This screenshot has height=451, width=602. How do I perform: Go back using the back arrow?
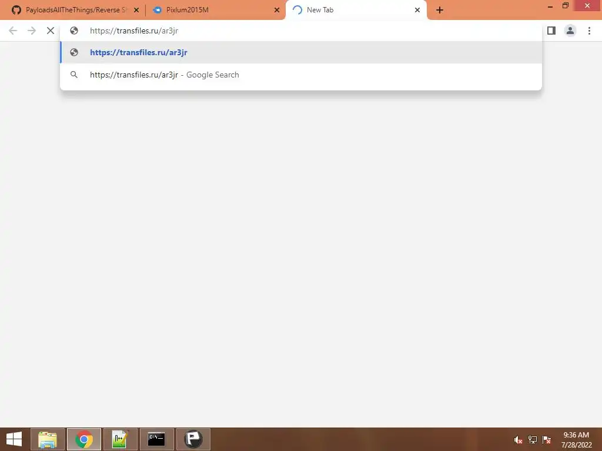pos(13,31)
